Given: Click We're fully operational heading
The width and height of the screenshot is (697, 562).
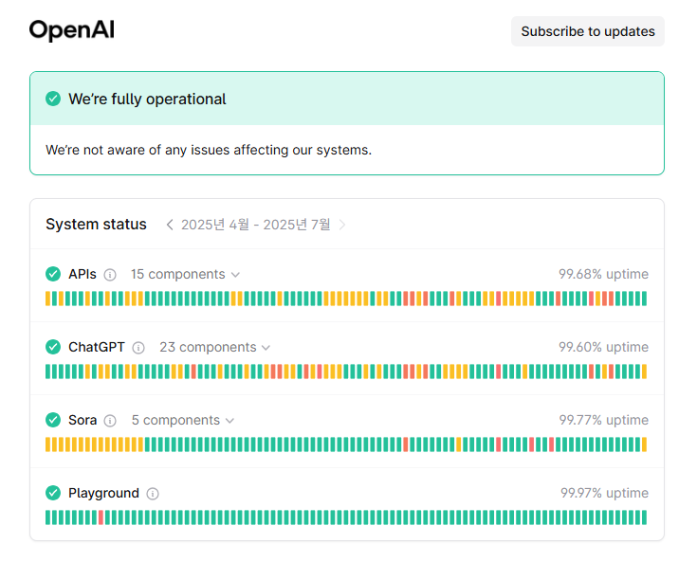Looking at the screenshot, I should coord(147,100).
